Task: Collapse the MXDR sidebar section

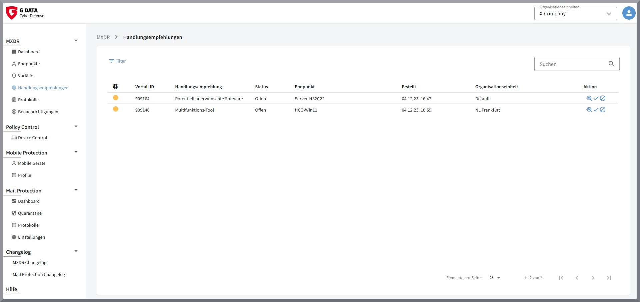Action: click(76, 41)
